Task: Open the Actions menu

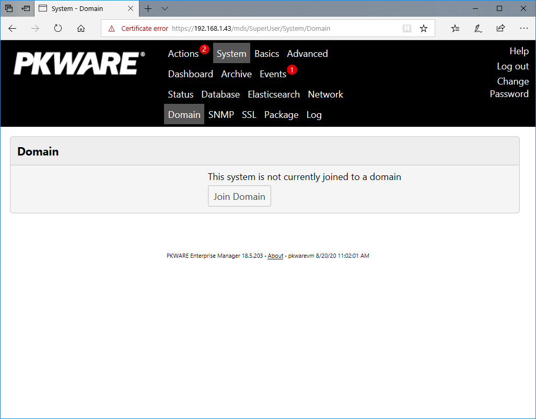Action: [x=183, y=54]
